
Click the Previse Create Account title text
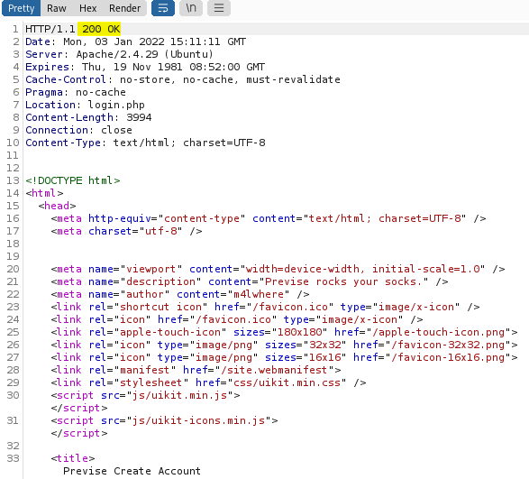click(x=132, y=471)
